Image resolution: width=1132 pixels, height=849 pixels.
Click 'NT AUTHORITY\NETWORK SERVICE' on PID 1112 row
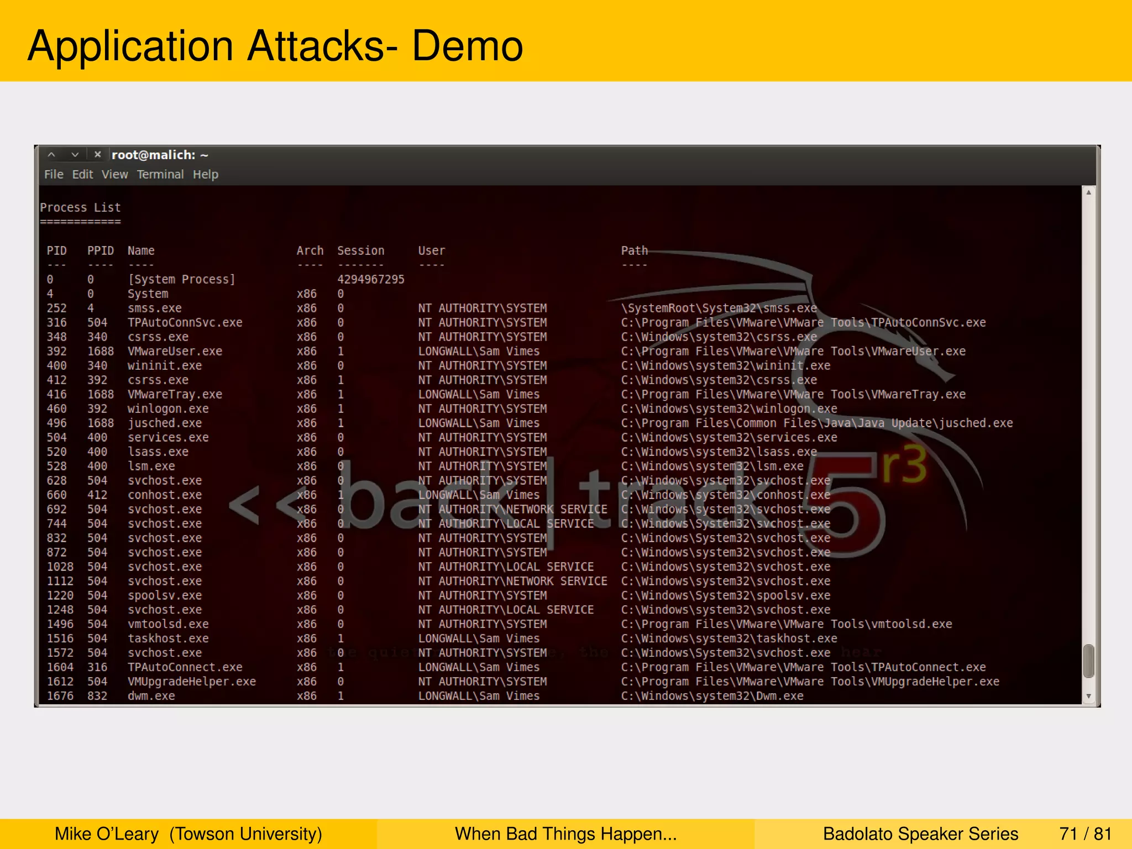click(x=512, y=581)
